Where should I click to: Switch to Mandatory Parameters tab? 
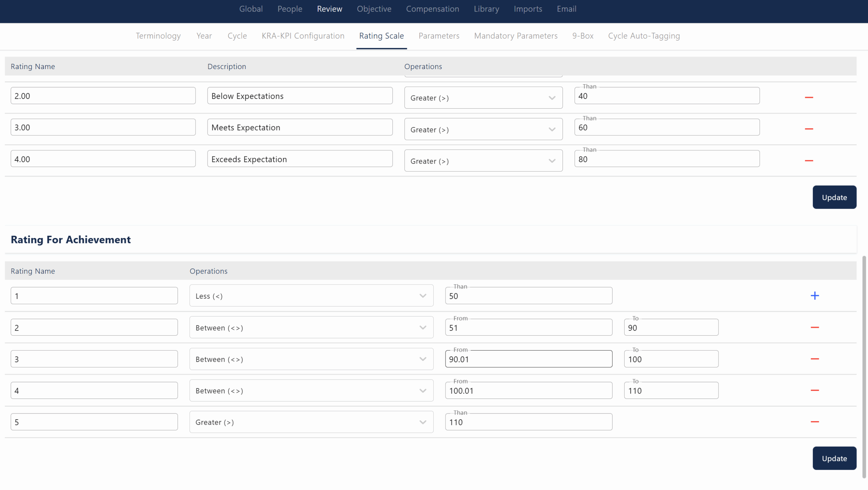[x=516, y=36]
